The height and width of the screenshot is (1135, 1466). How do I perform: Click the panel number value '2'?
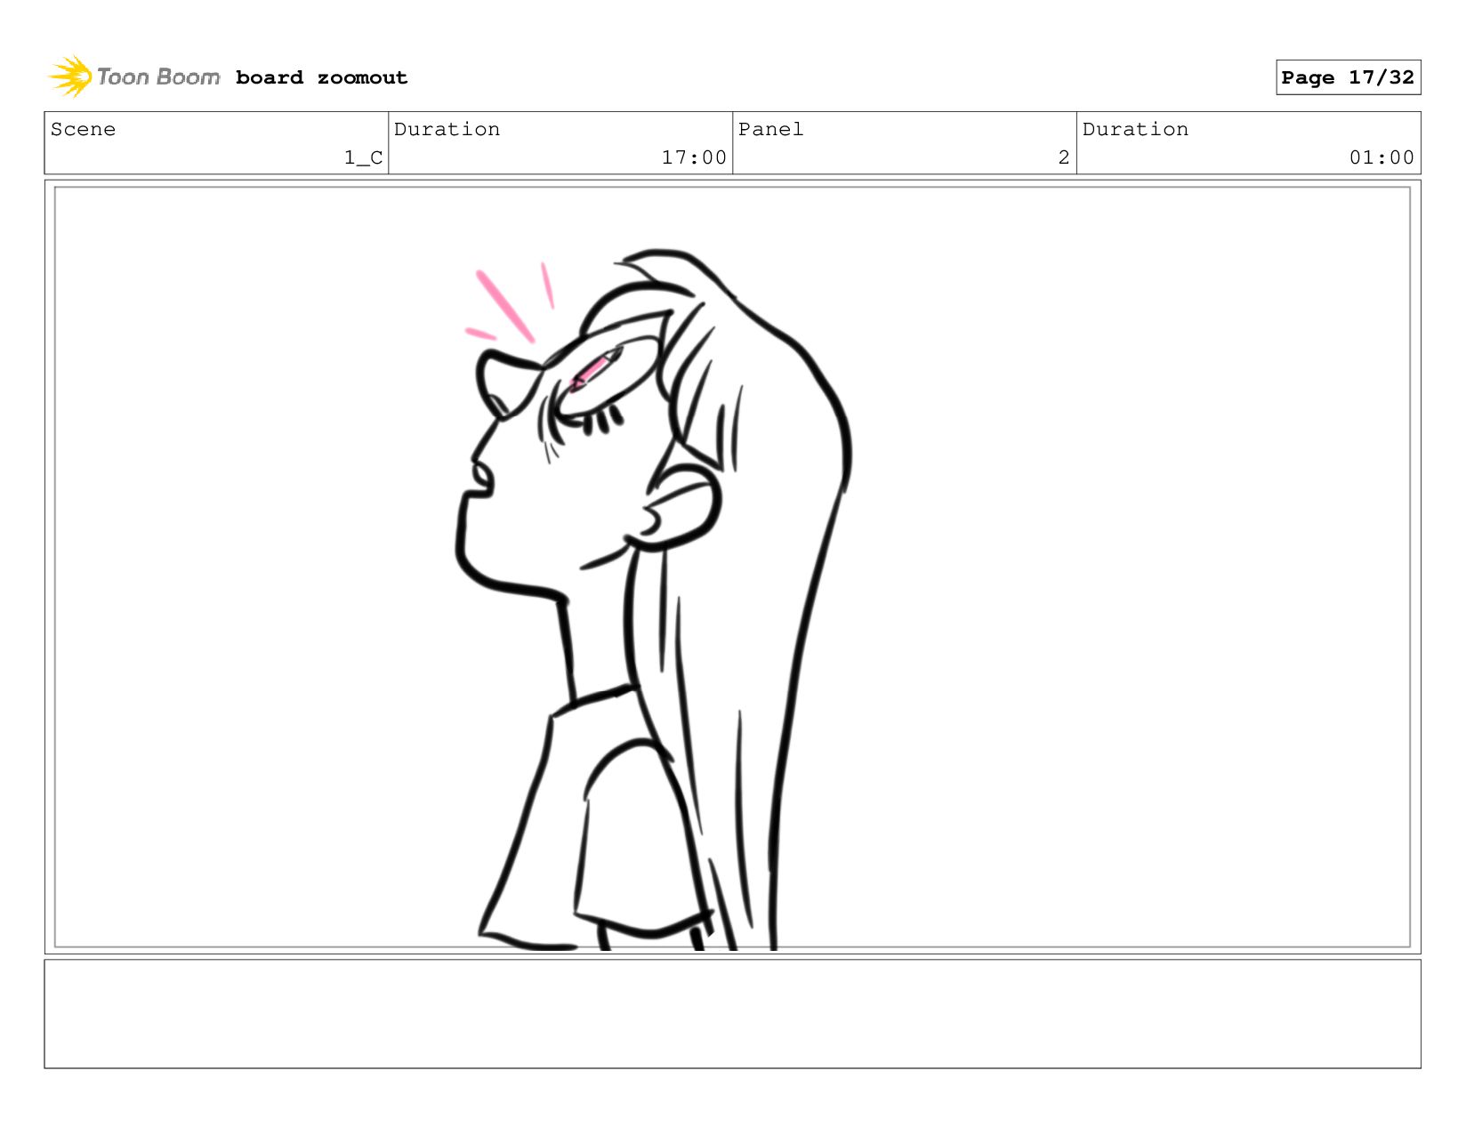(x=1064, y=157)
